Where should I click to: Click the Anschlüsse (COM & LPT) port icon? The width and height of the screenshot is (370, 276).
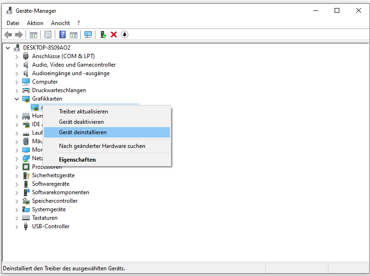25,56
